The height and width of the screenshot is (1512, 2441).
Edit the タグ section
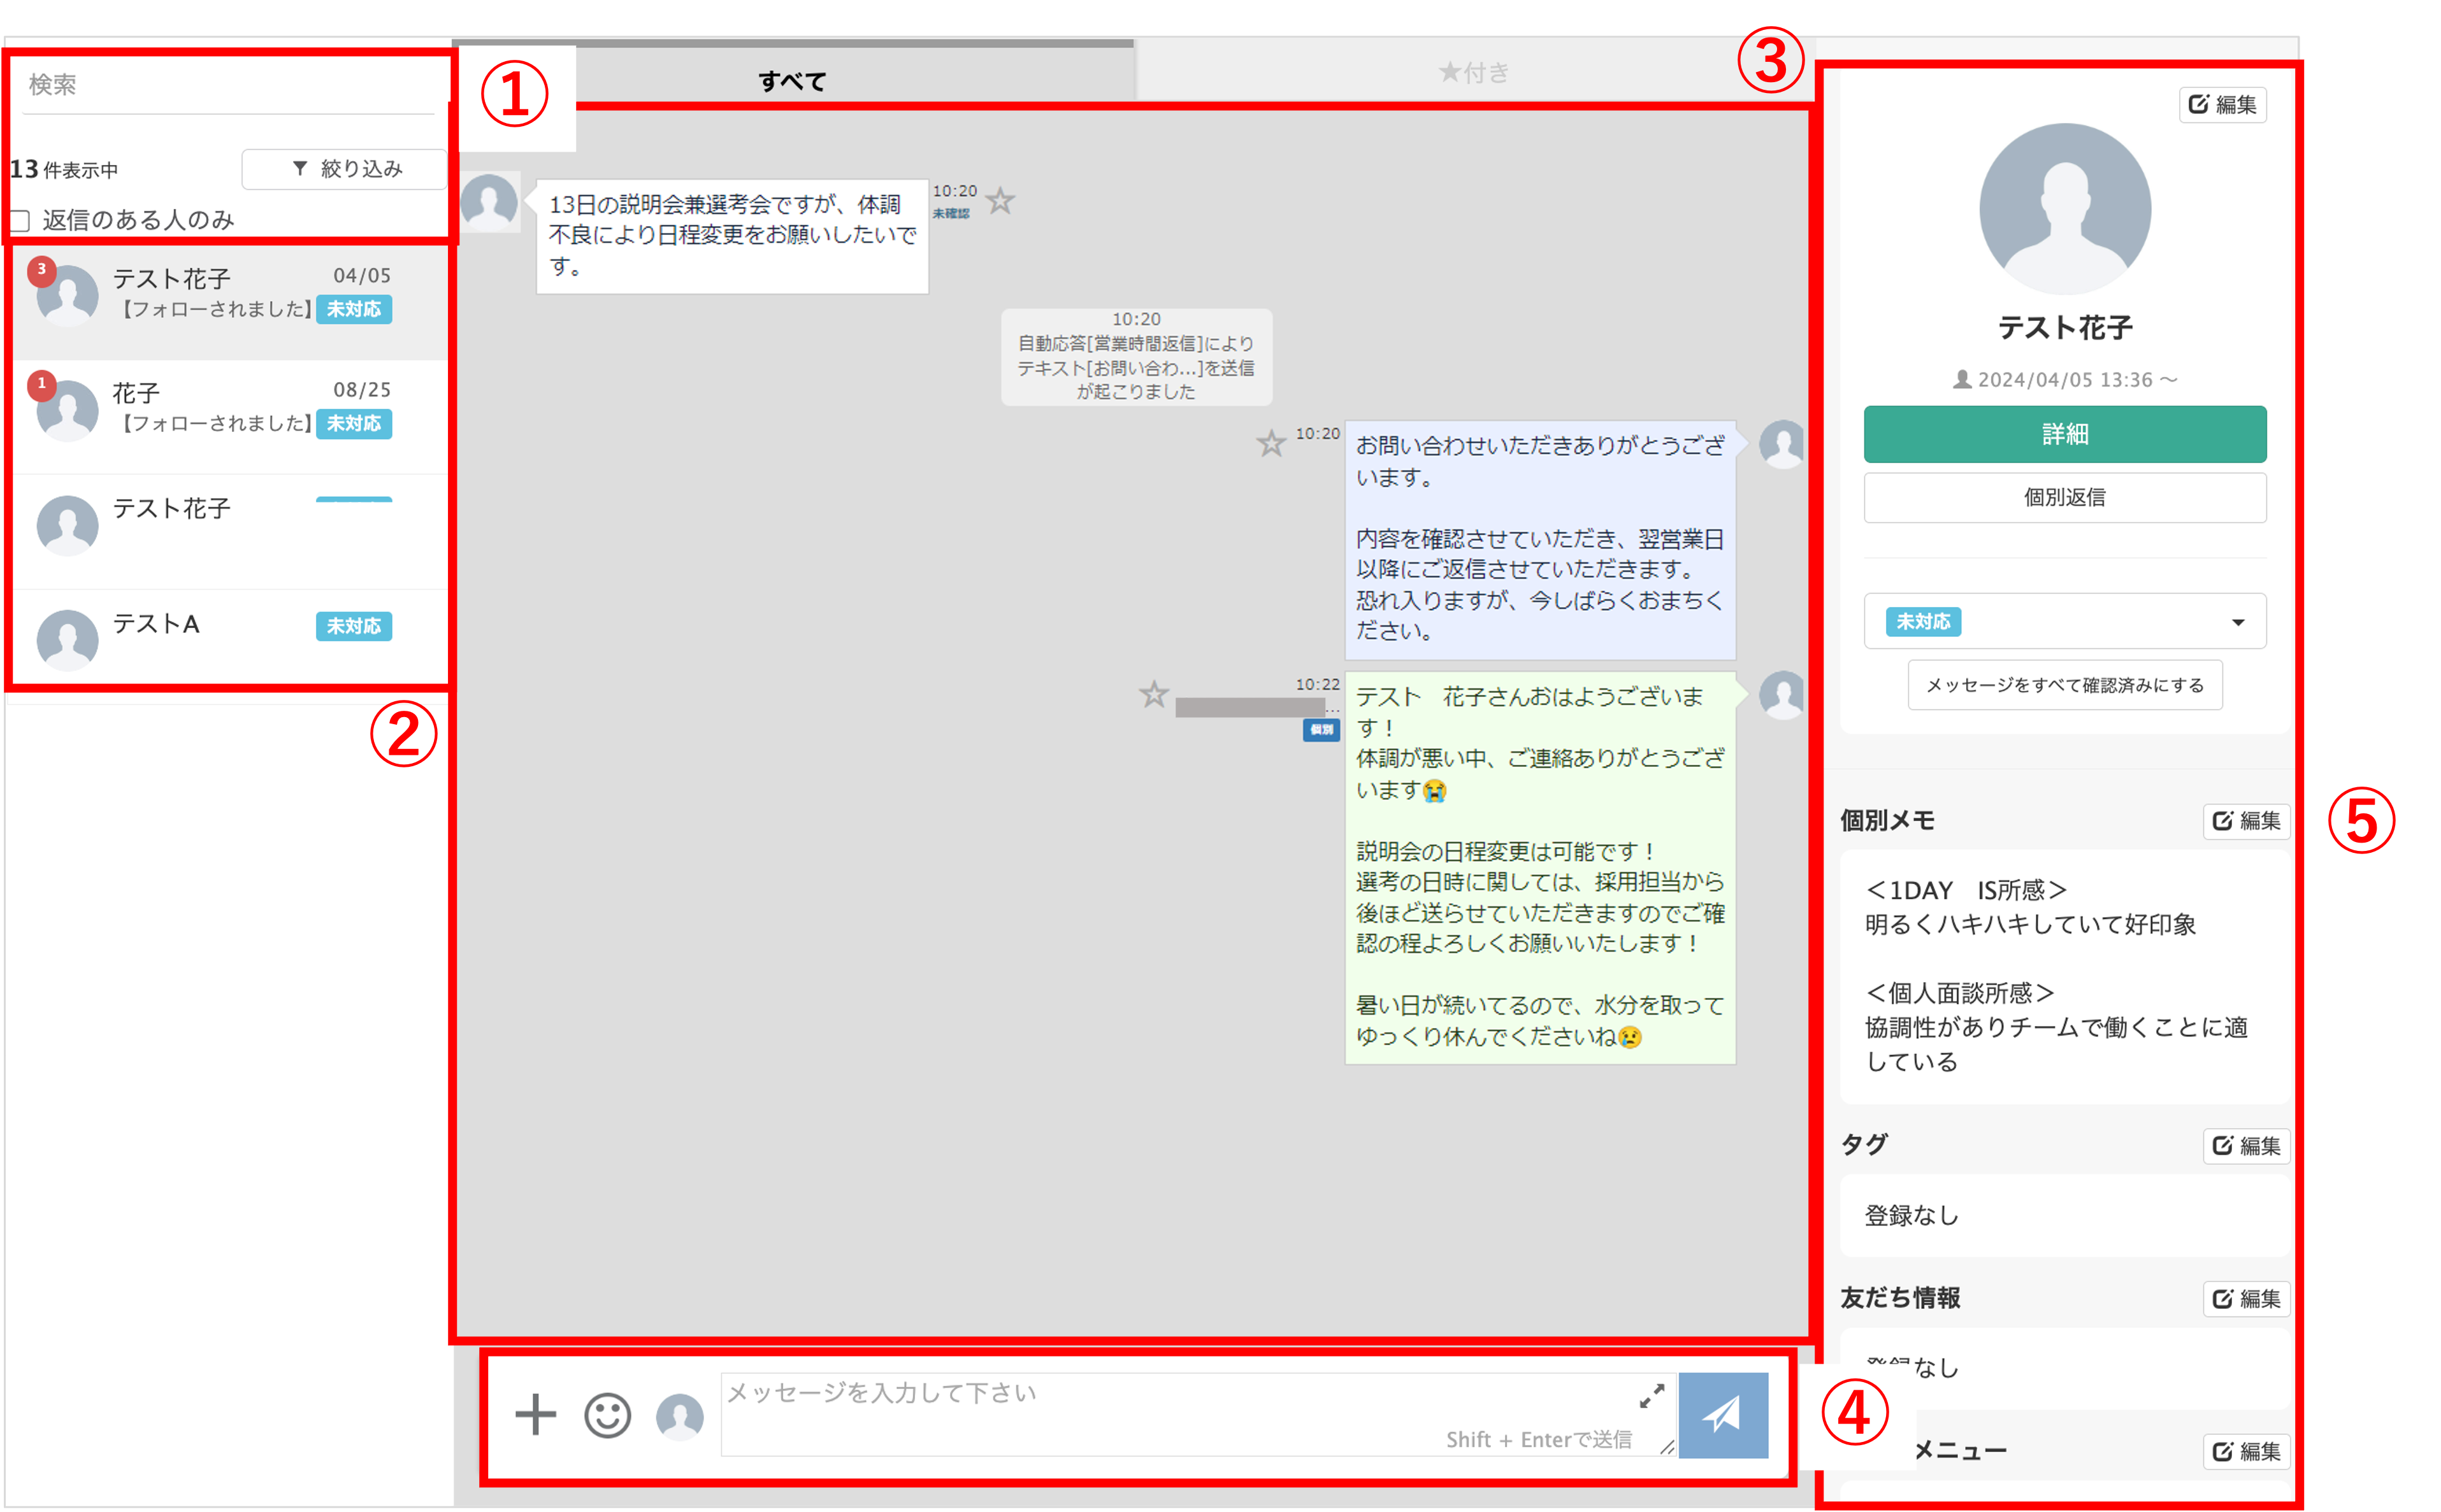[x=2246, y=1146]
